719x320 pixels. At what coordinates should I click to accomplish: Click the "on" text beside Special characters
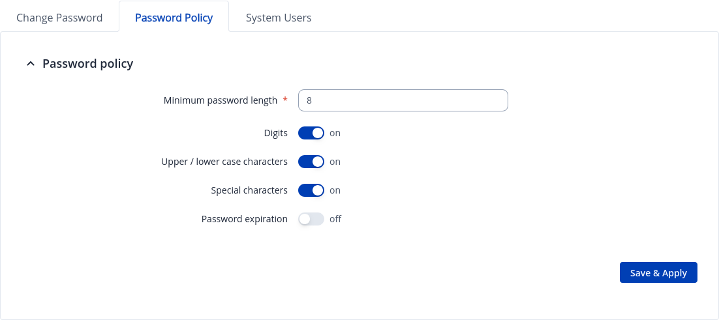click(335, 190)
